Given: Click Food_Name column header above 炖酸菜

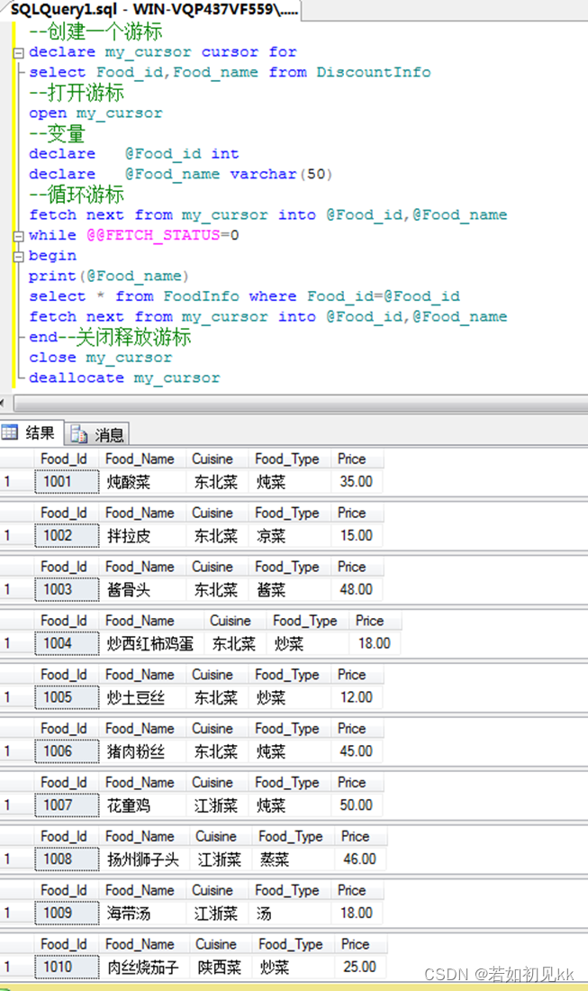Looking at the screenshot, I should [143, 459].
